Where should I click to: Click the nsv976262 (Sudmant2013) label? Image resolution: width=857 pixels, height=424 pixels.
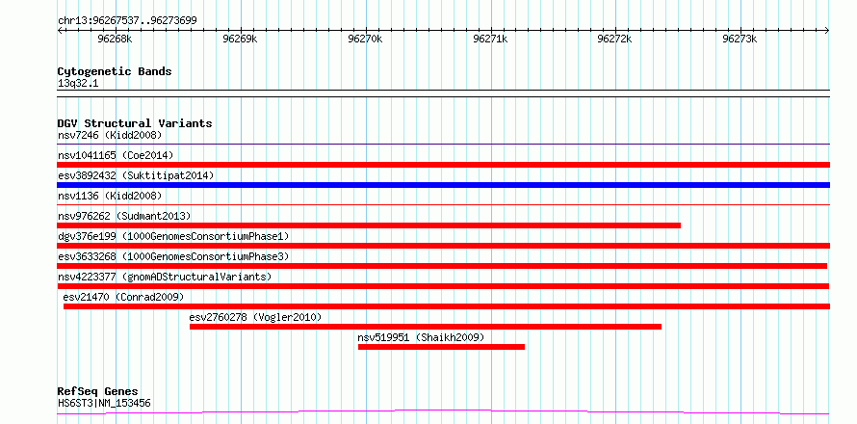pos(124,216)
